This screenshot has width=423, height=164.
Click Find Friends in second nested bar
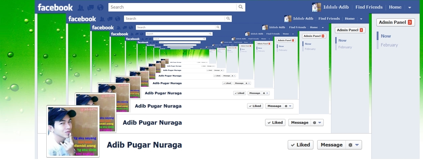(329, 19)
